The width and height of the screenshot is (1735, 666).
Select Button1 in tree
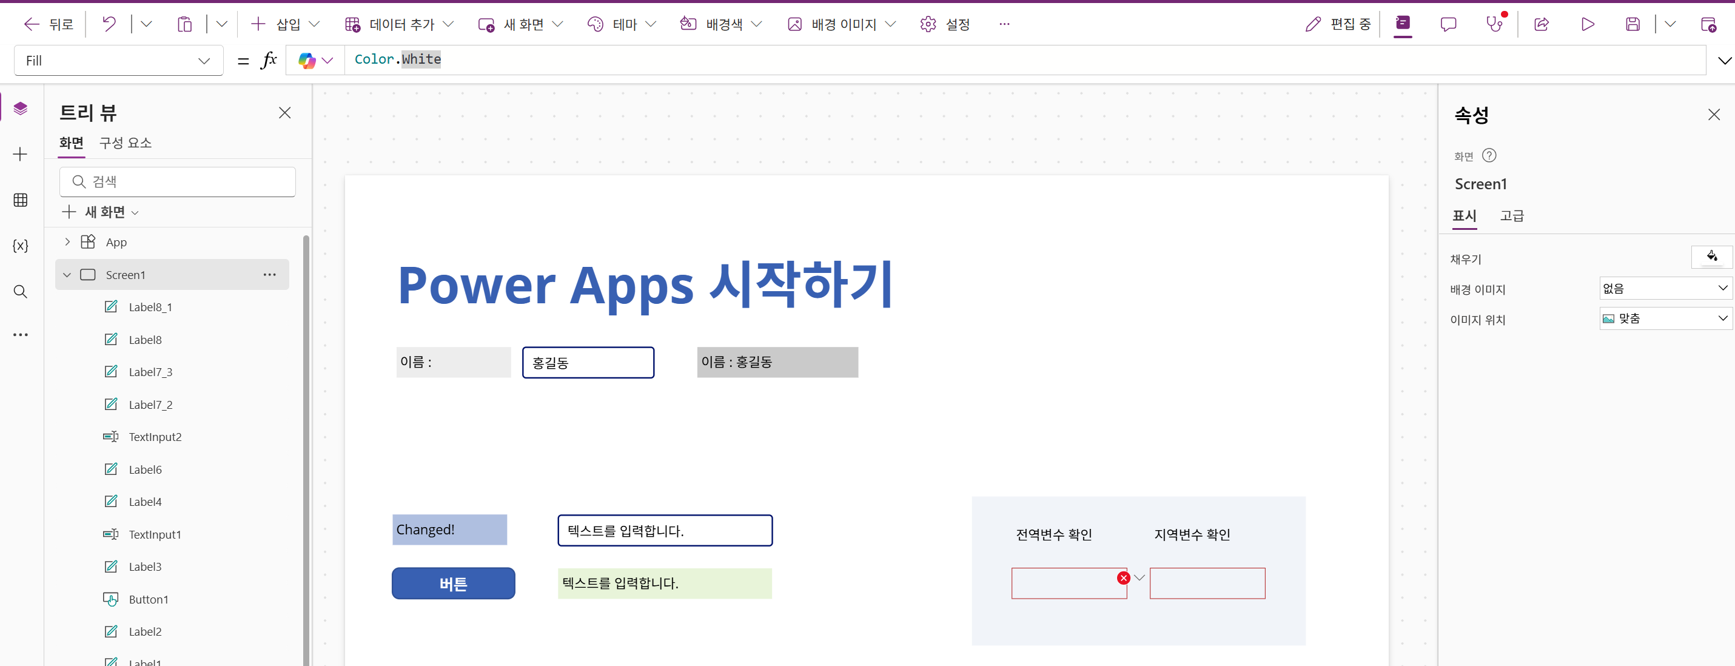[x=148, y=599]
